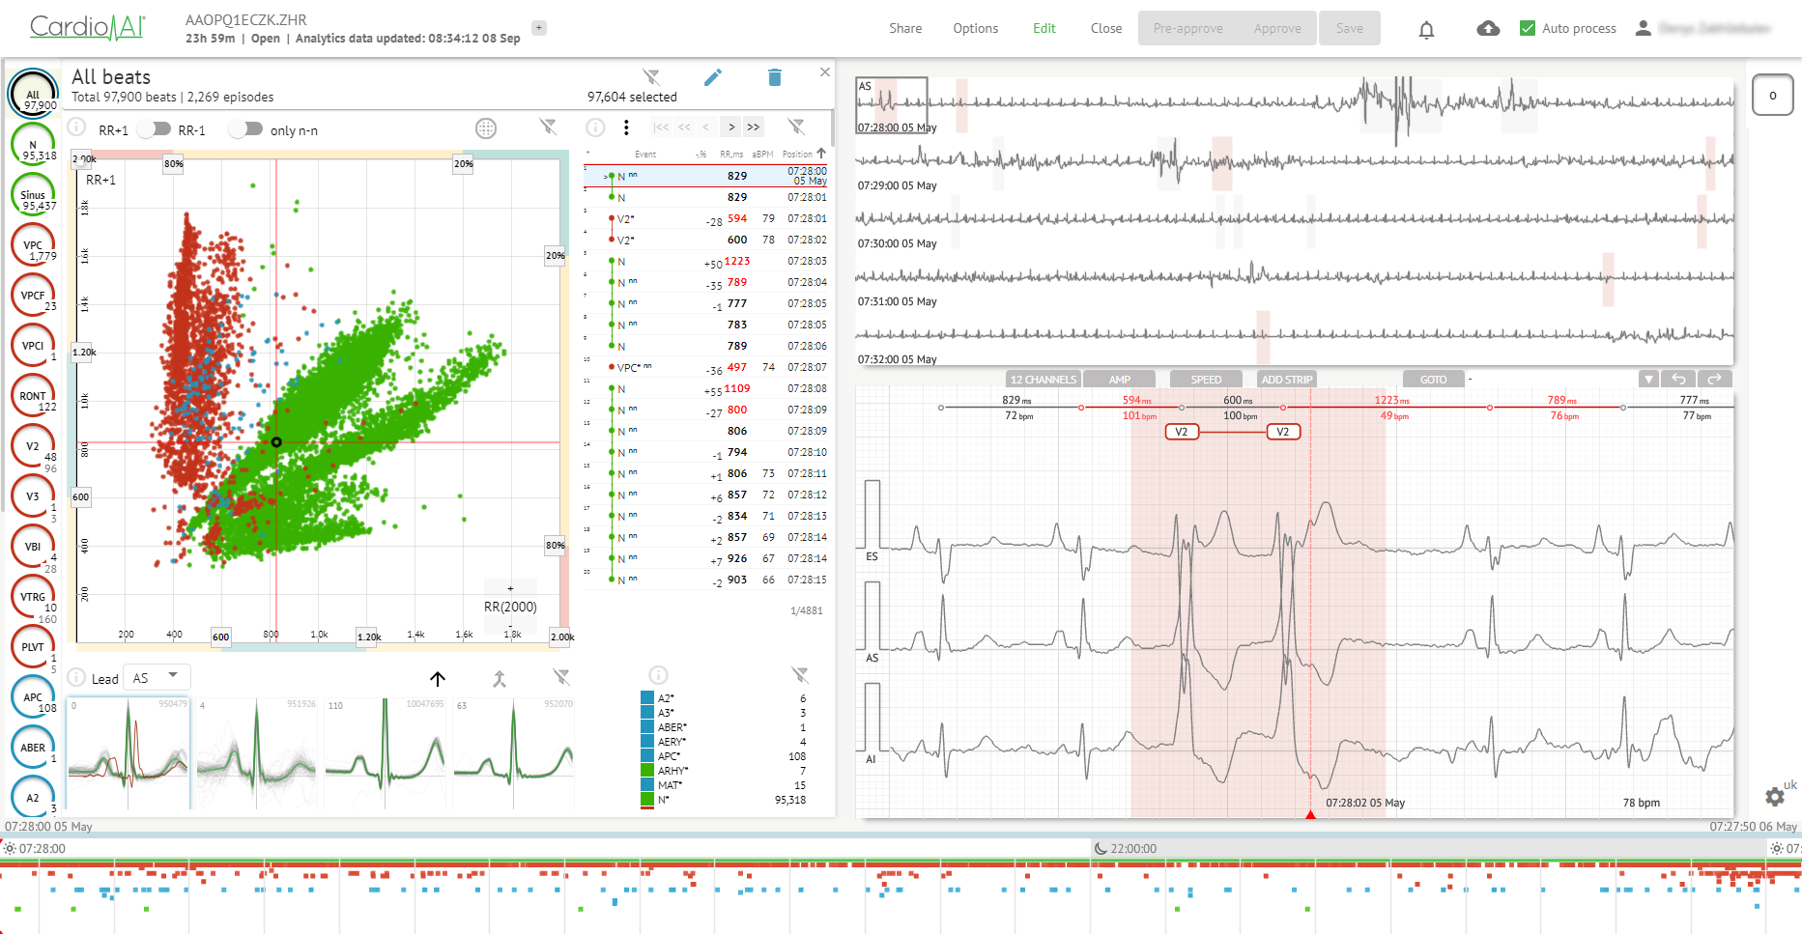Click the merge arrows icon above beat templates

tap(500, 679)
